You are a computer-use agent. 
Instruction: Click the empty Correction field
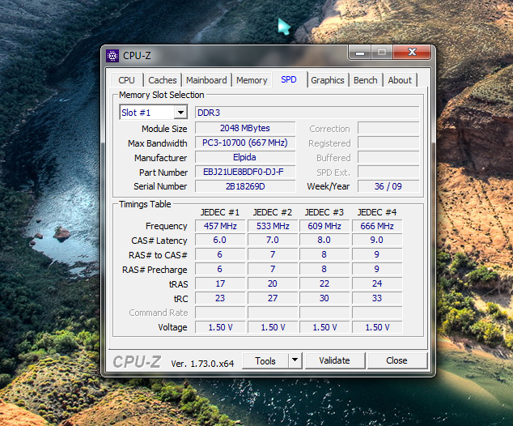click(388, 128)
